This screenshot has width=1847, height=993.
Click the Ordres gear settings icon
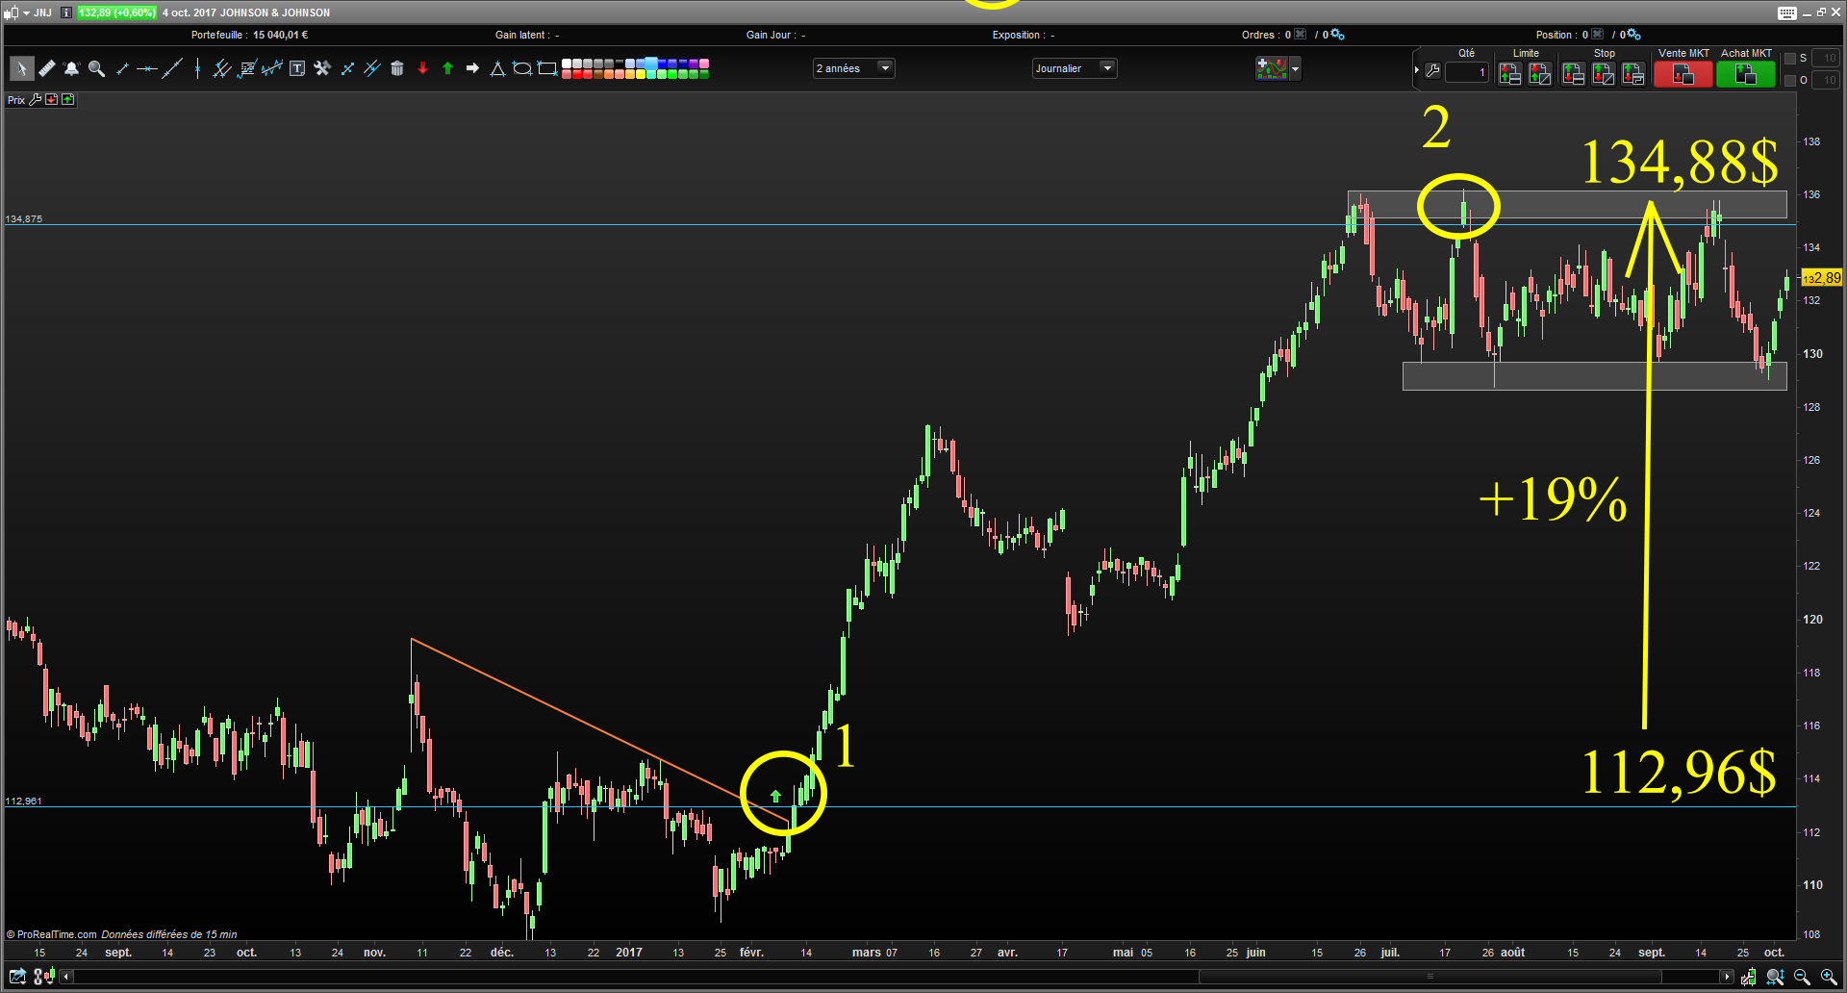click(x=1337, y=35)
